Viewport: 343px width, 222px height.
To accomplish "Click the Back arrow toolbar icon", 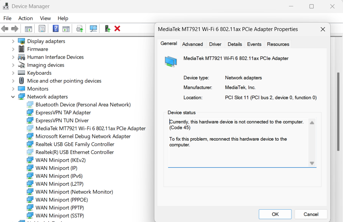I will point(5,29).
